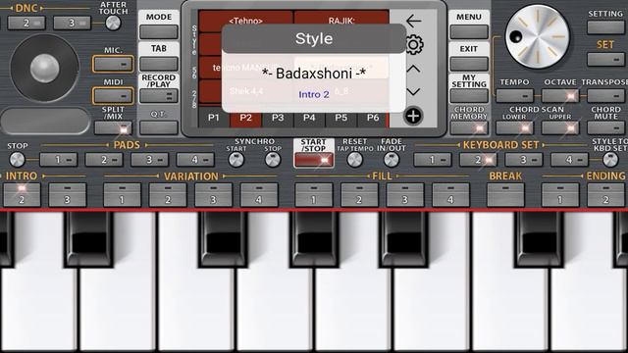628x353 pixels.
Task: Click the <Tehno> style cell
Action: tap(245, 20)
